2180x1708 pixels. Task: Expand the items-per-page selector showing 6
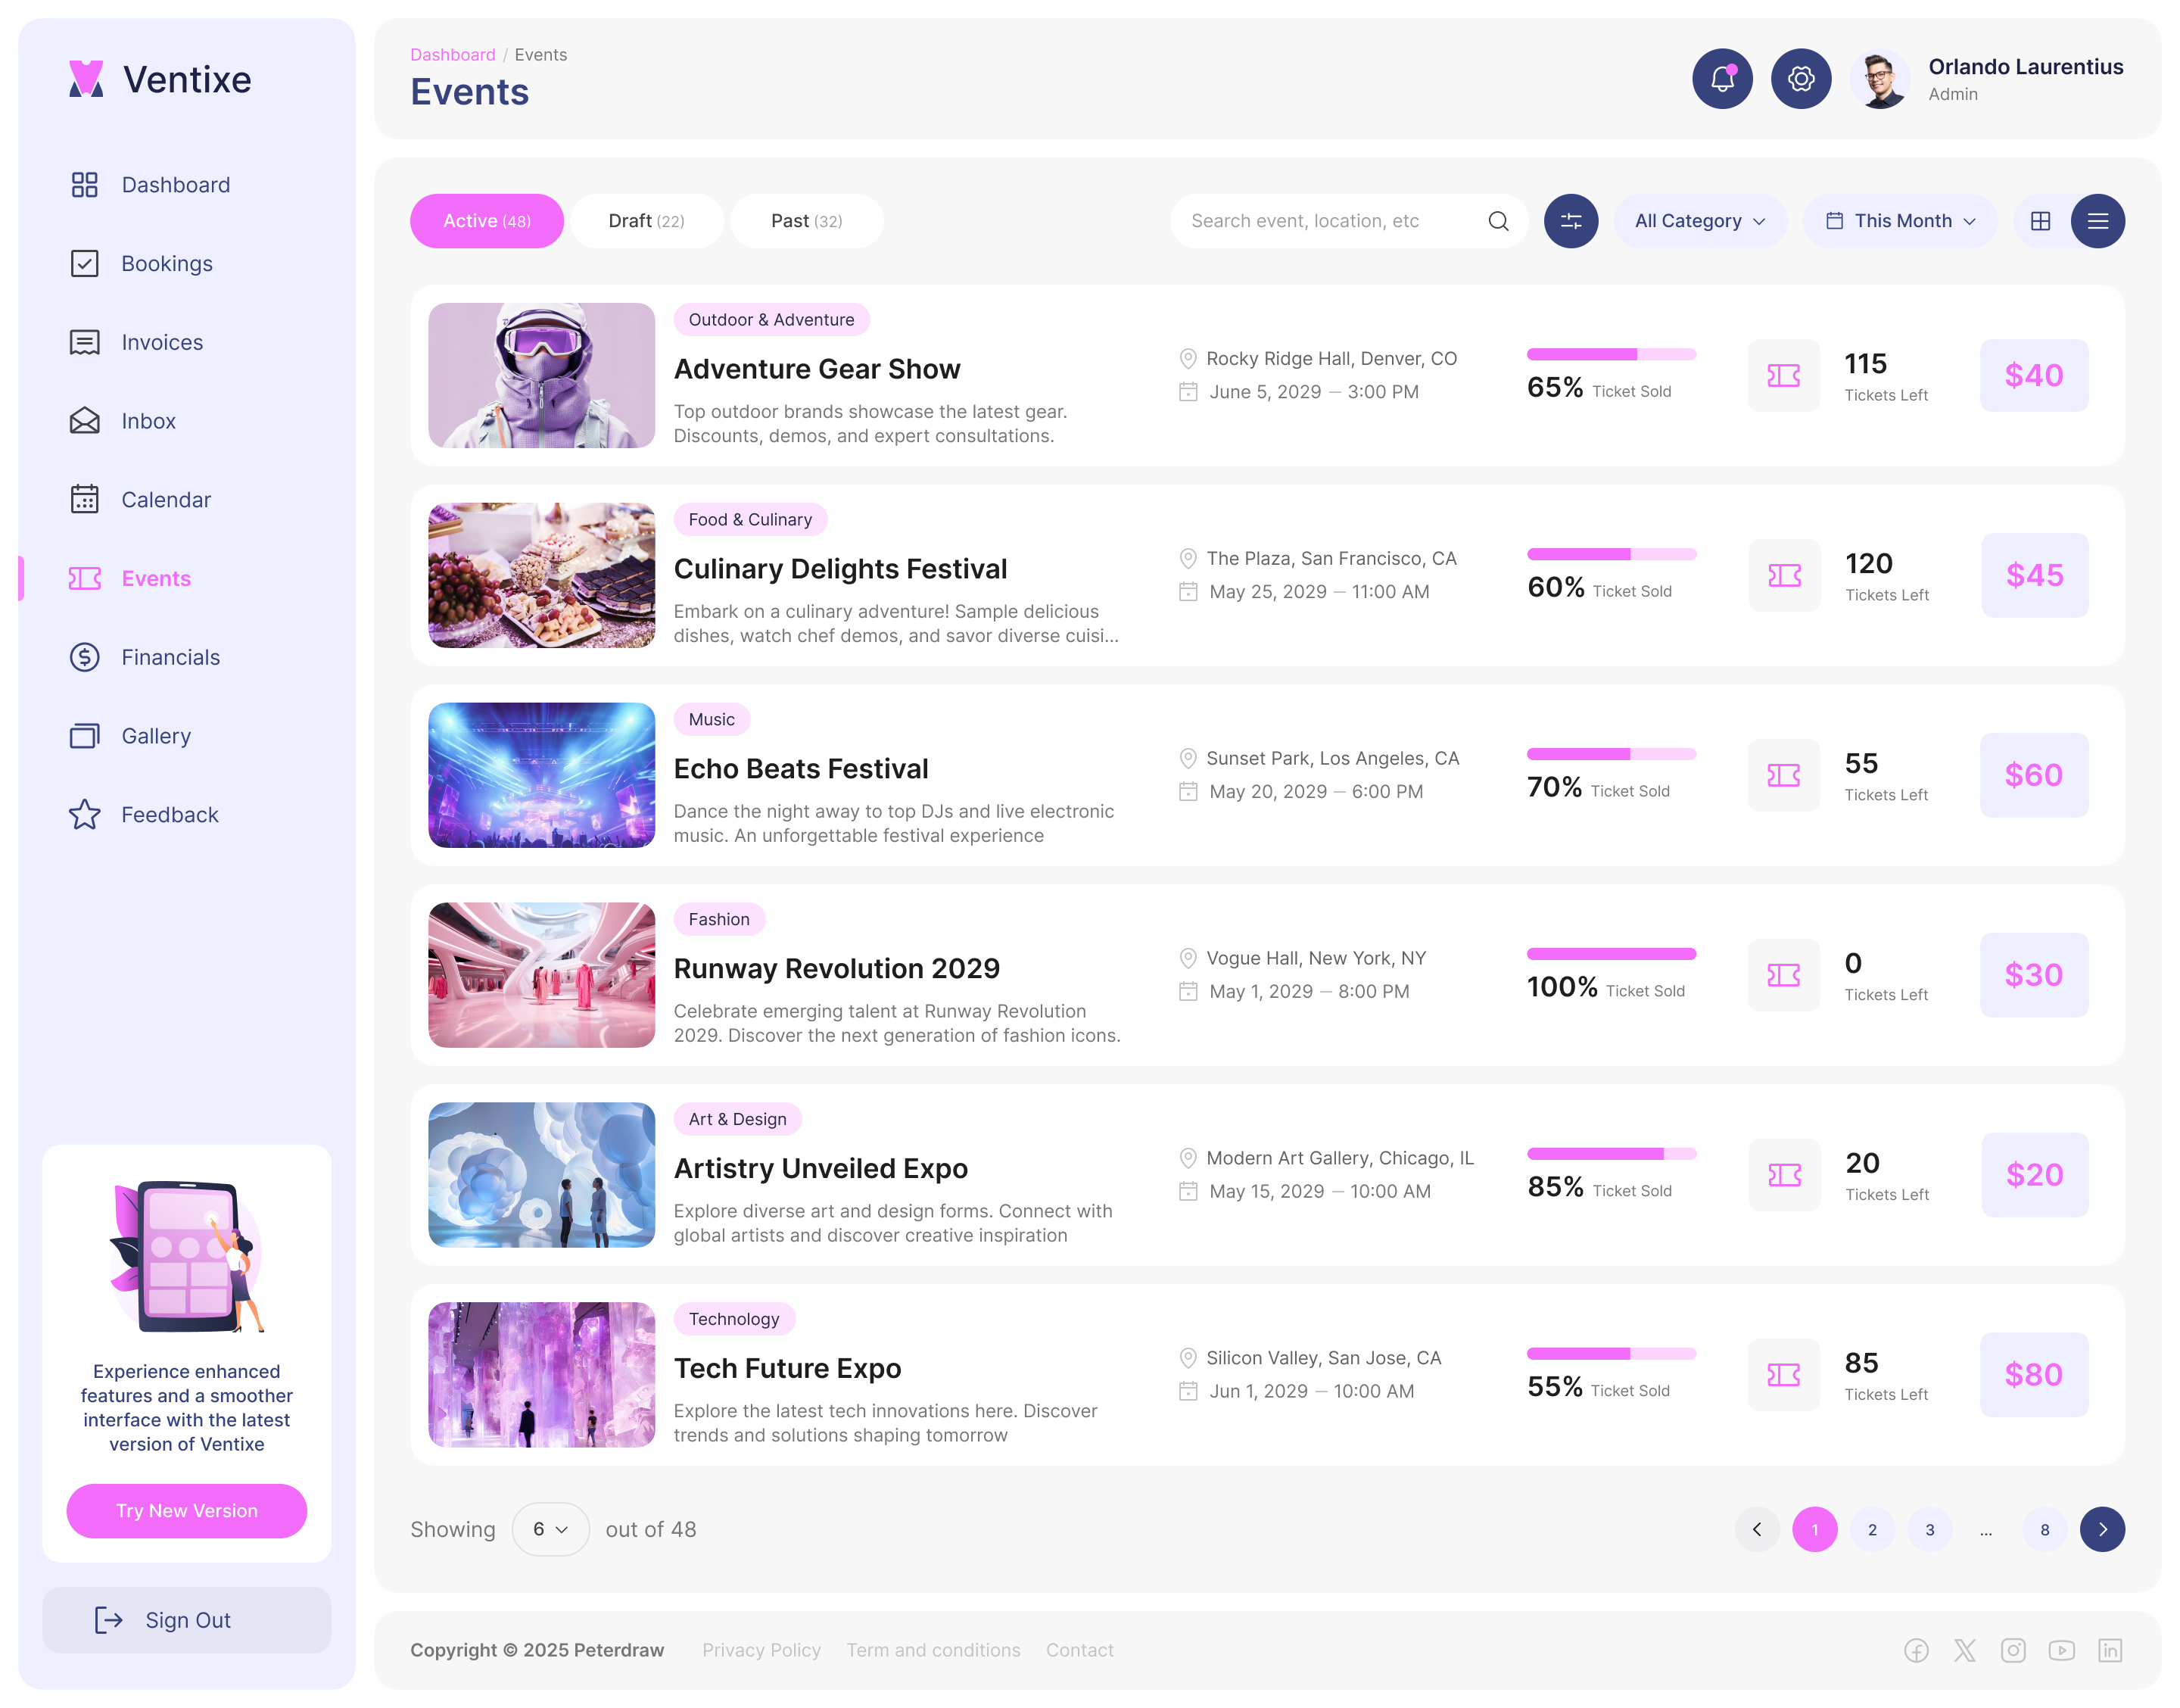click(551, 1529)
